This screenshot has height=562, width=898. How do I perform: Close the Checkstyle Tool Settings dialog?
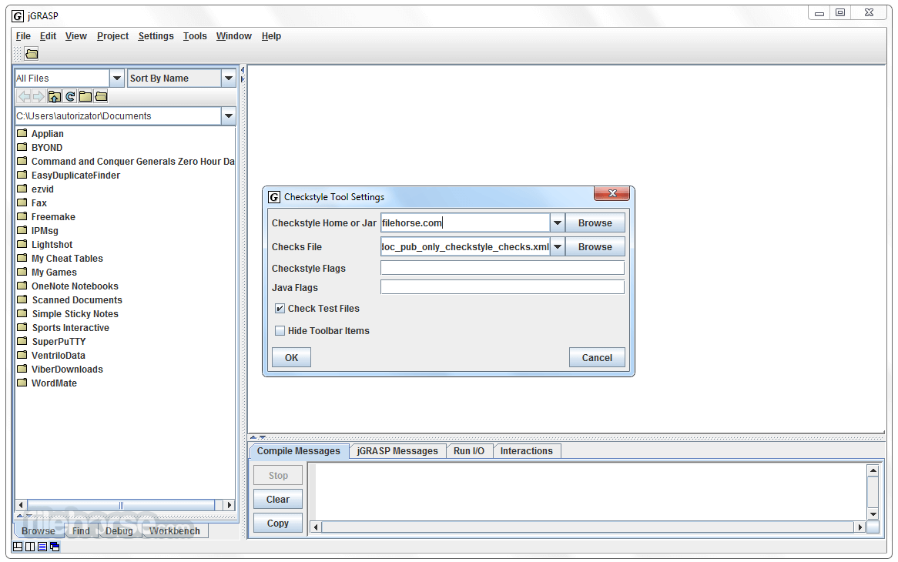coord(612,193)
